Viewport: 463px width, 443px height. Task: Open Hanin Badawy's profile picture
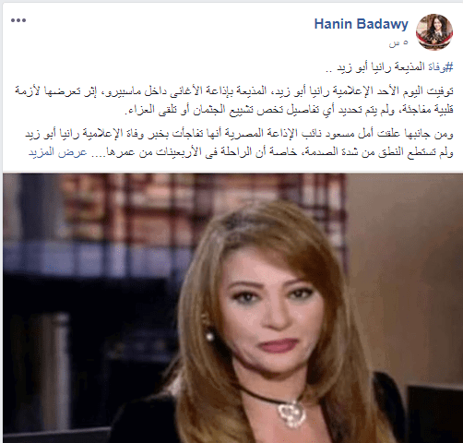click(x=434, y=31)
